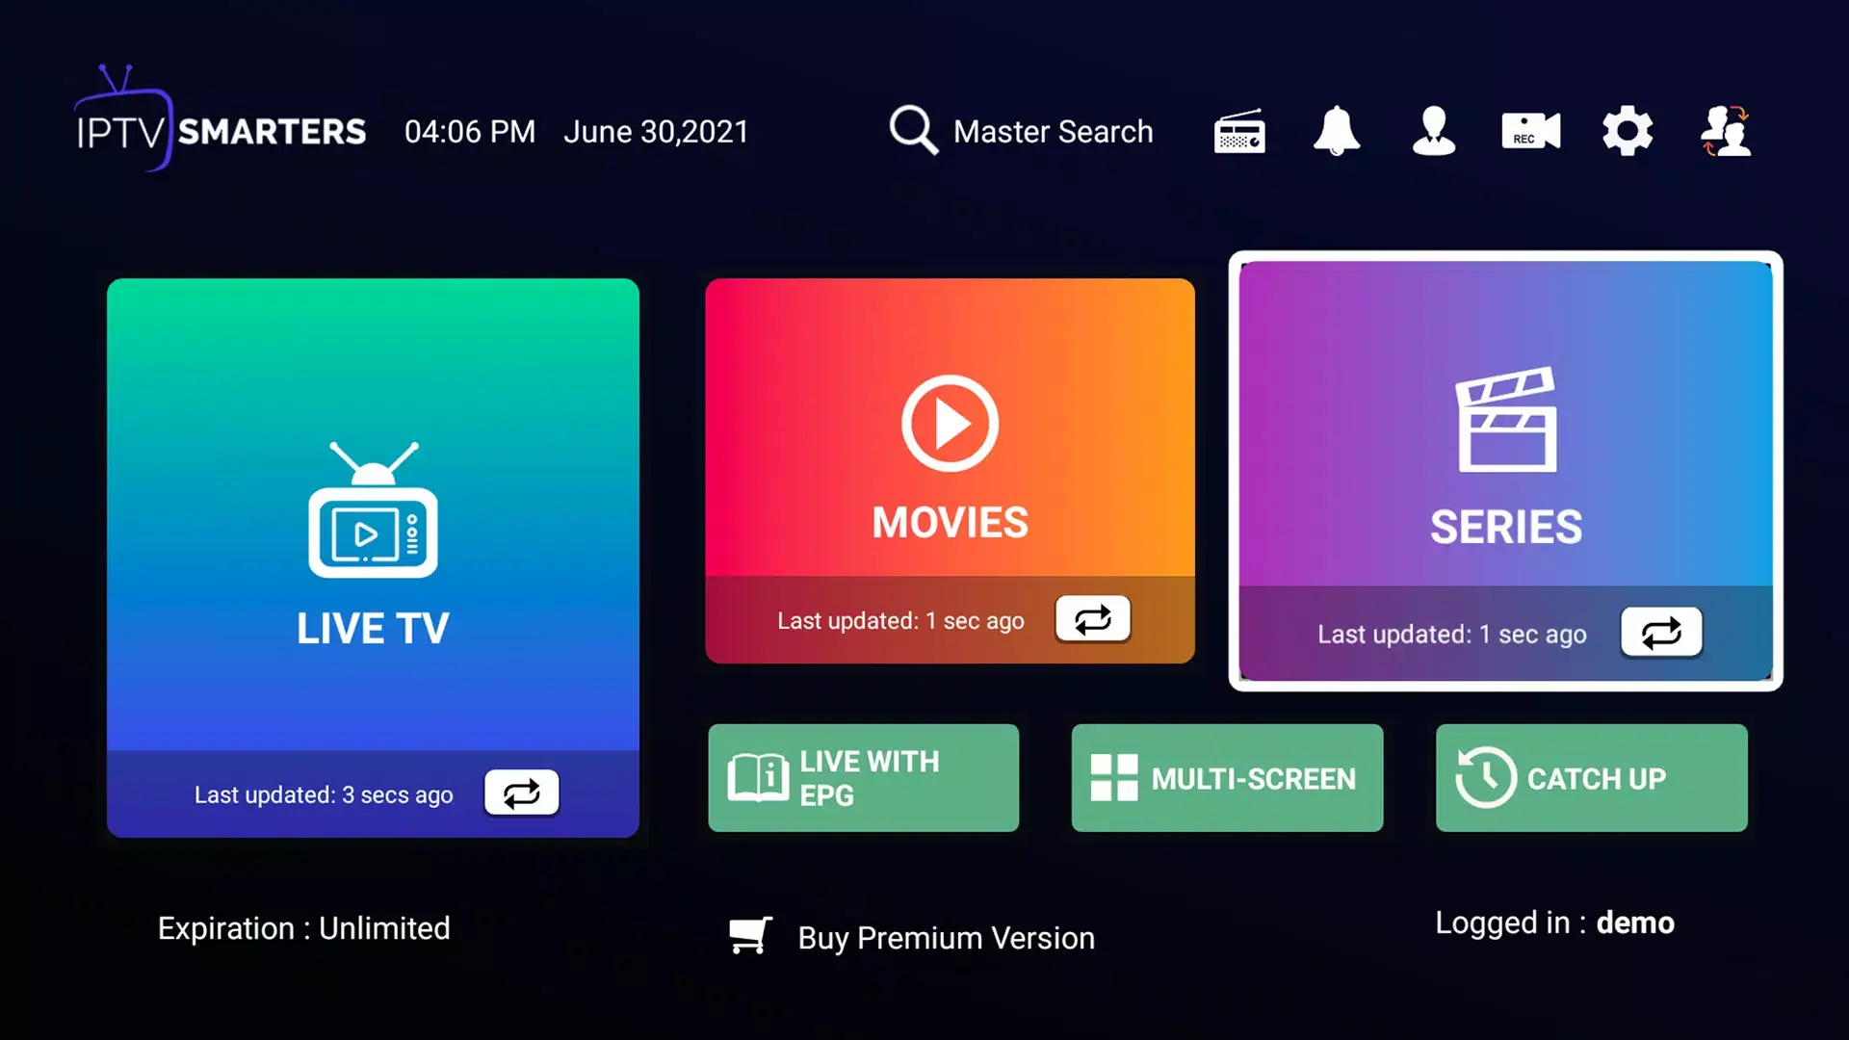Select the settings configuration icon
Viewport: 1849px width, 1040px height.
click(1627, 131)
